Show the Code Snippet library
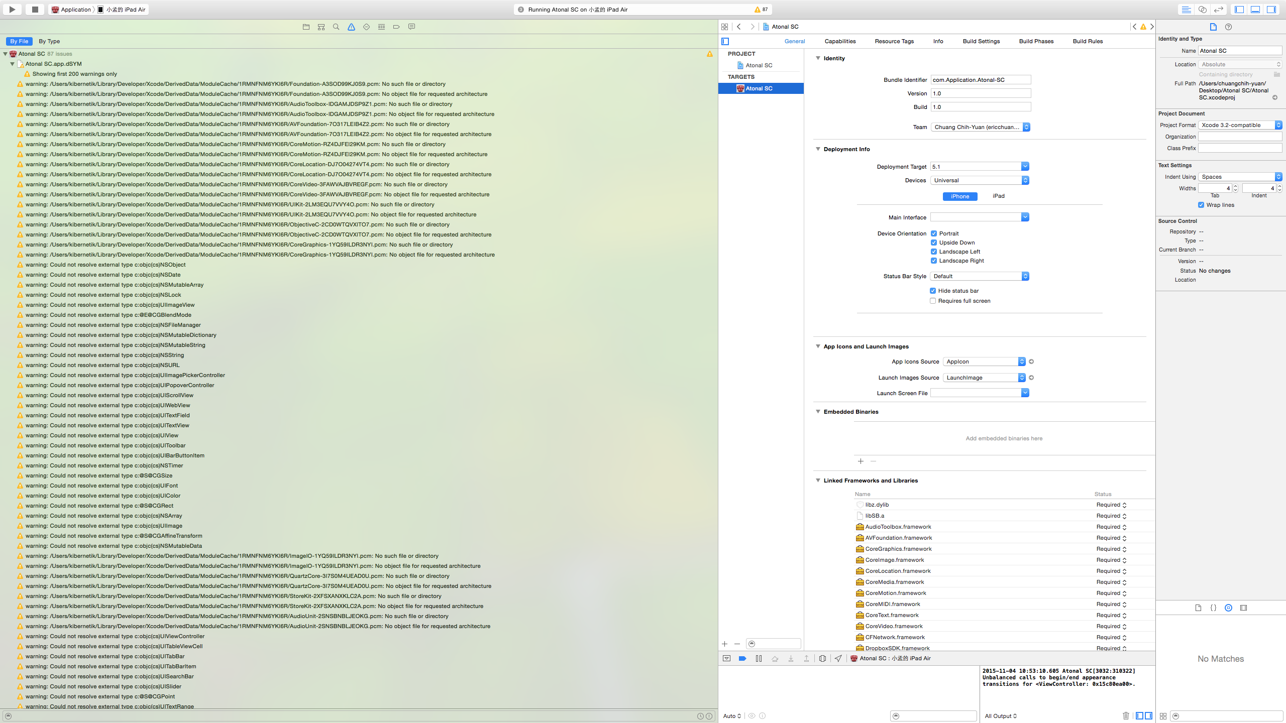 click(1213, 608)
